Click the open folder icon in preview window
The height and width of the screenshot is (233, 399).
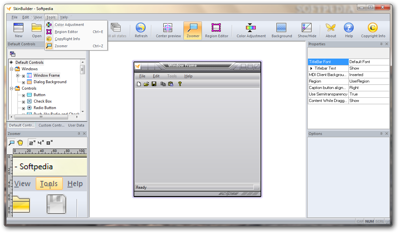point(146,84)
